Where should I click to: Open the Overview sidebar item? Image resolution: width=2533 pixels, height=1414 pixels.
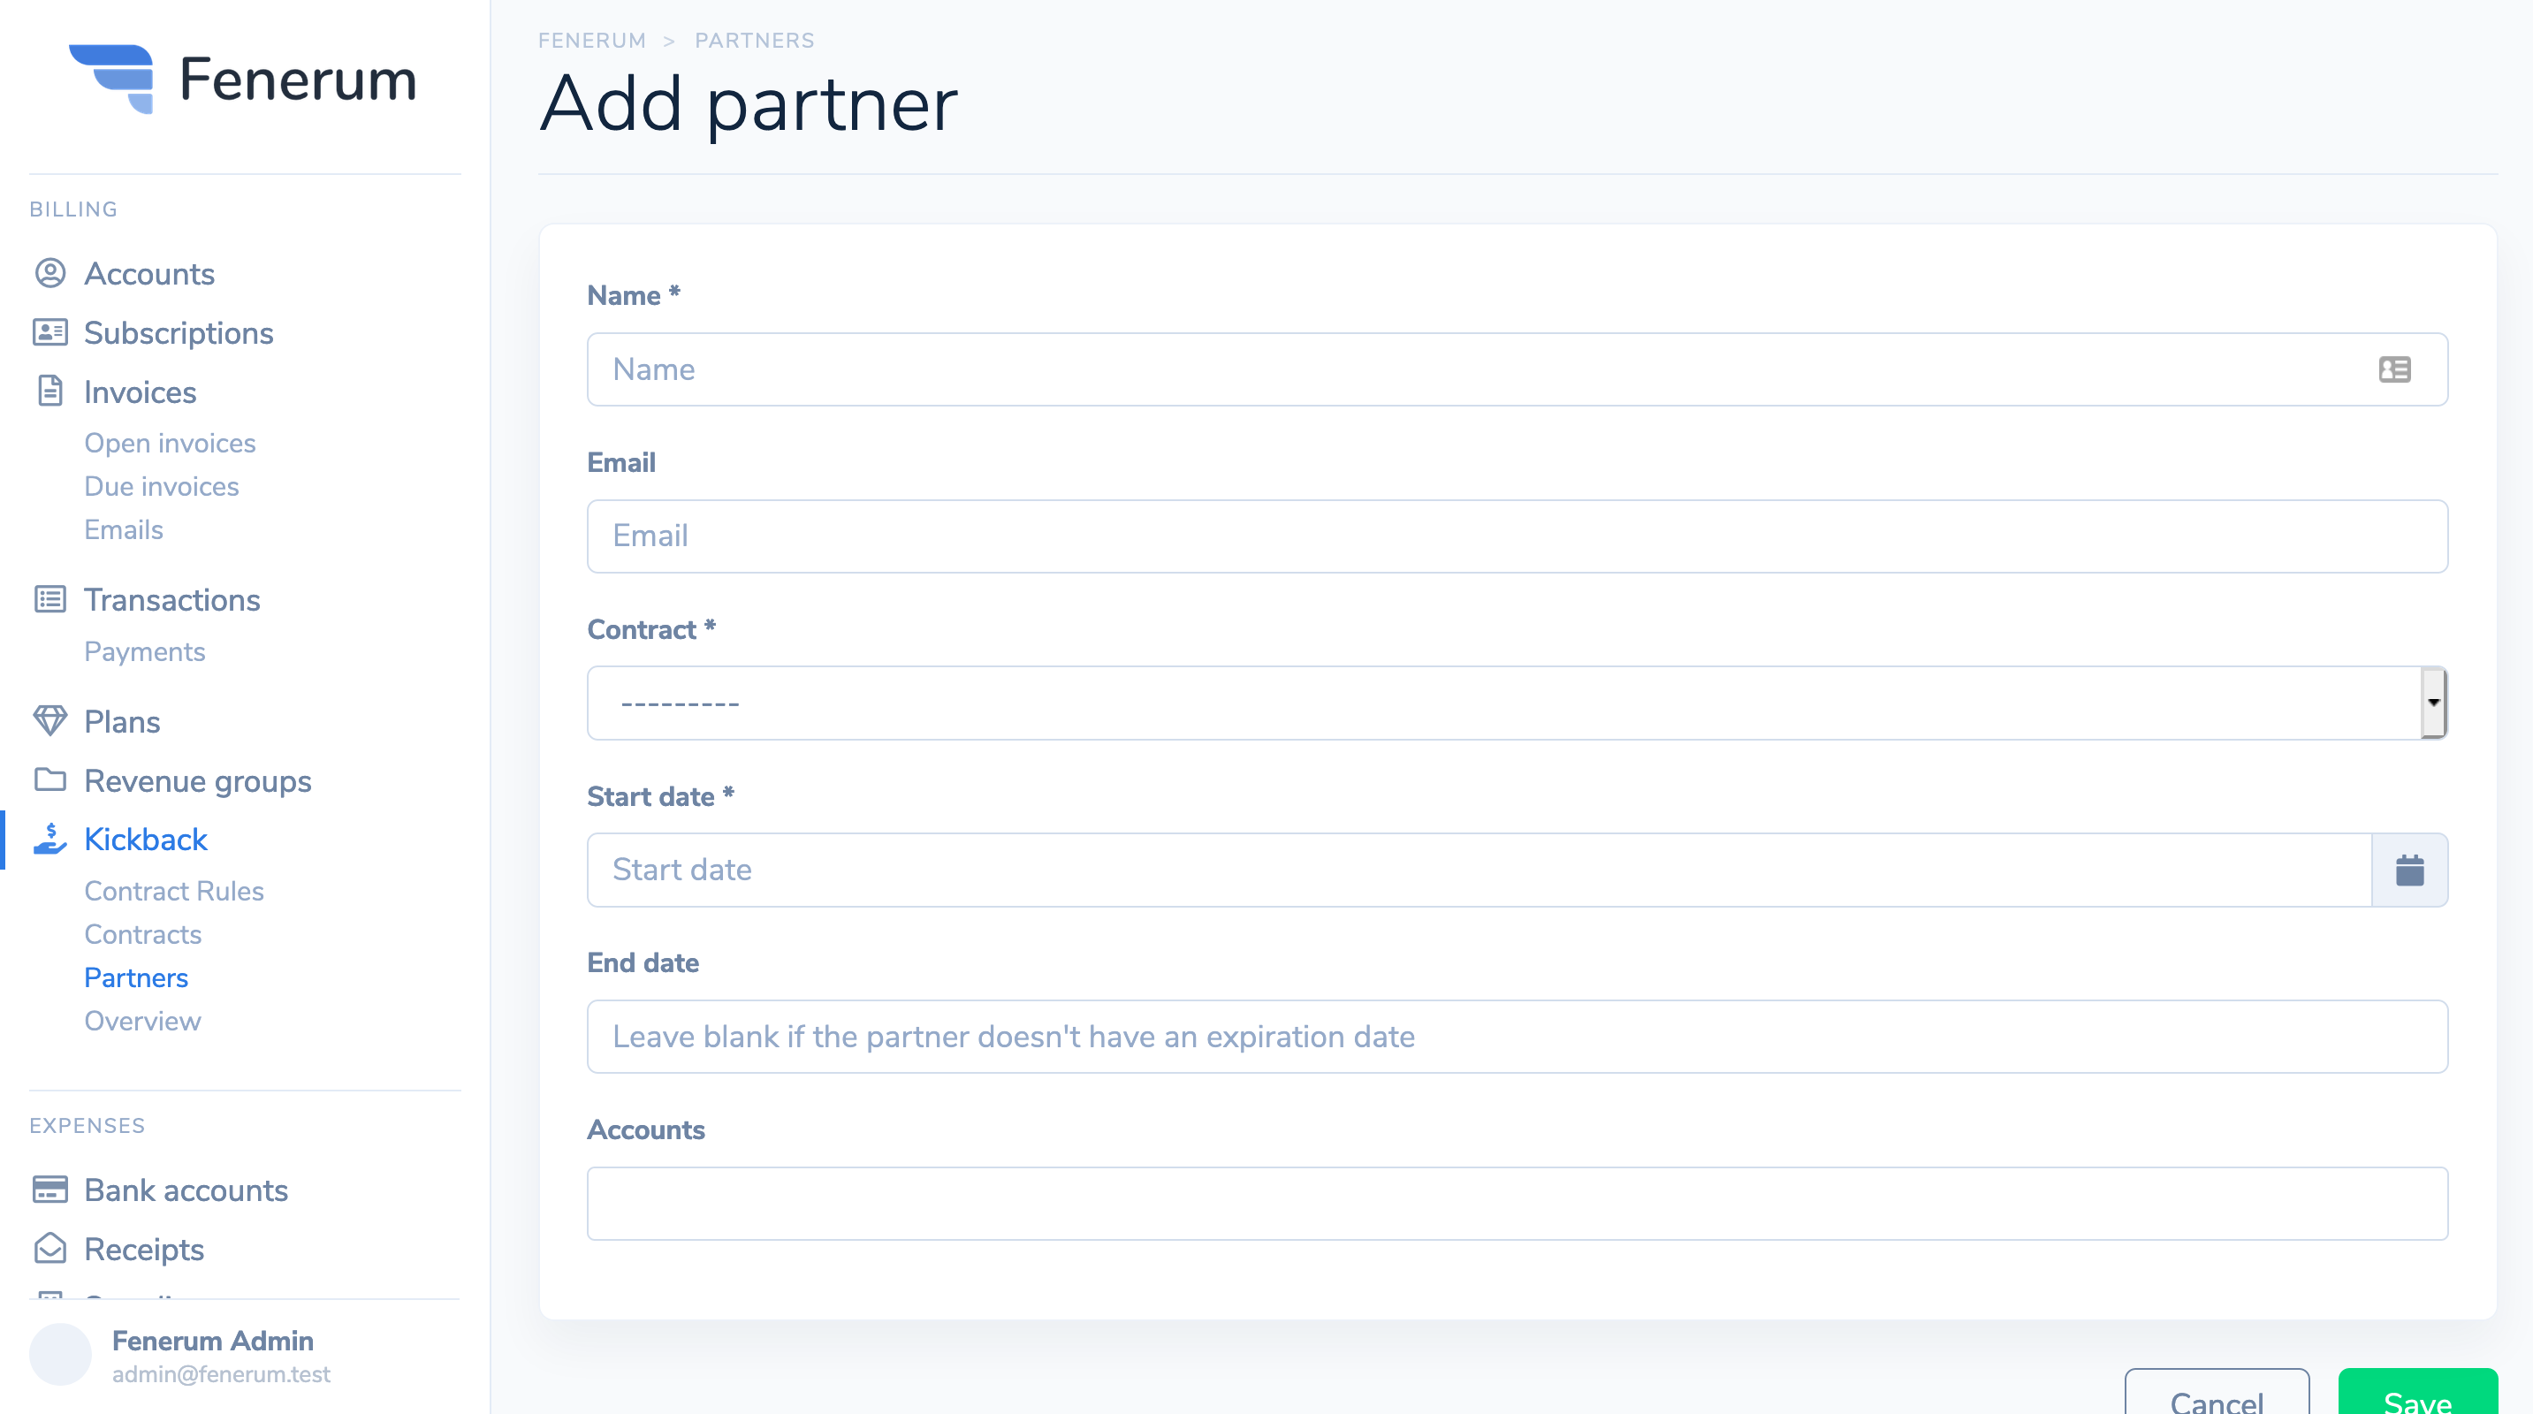coord(142,1021)
